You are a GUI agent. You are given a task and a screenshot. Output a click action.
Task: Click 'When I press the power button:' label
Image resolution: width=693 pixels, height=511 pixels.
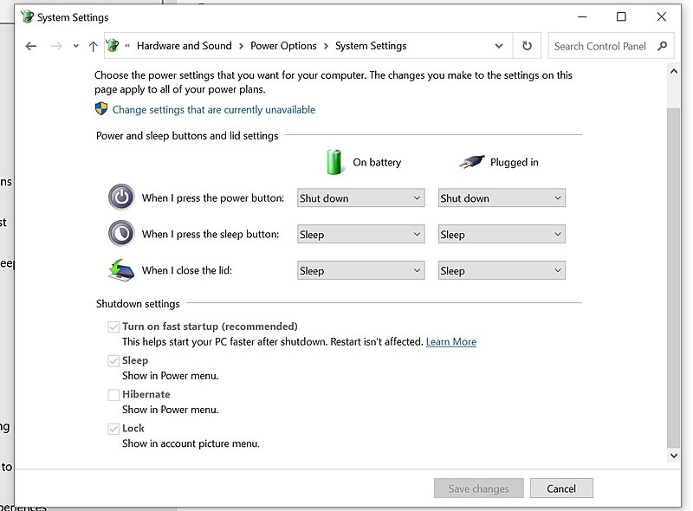click(213, 198)
